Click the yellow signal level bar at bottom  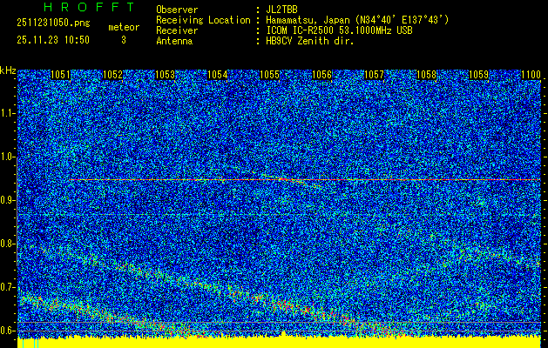point(279,341)
